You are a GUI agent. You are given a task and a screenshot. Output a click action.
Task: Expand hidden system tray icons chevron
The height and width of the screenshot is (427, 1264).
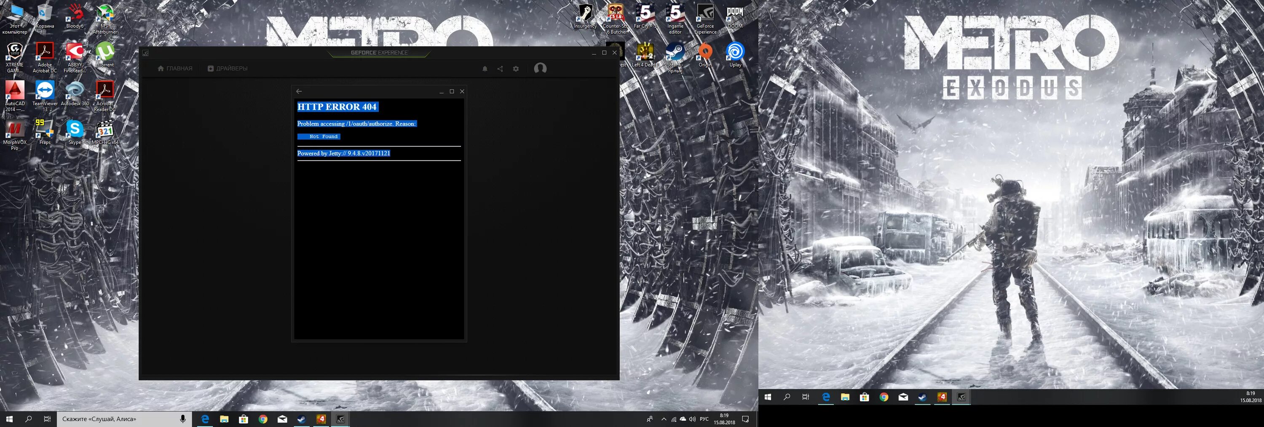click(x=664, y=419)
